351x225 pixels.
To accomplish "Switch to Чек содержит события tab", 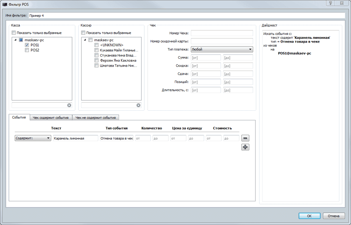I will 51,118.
